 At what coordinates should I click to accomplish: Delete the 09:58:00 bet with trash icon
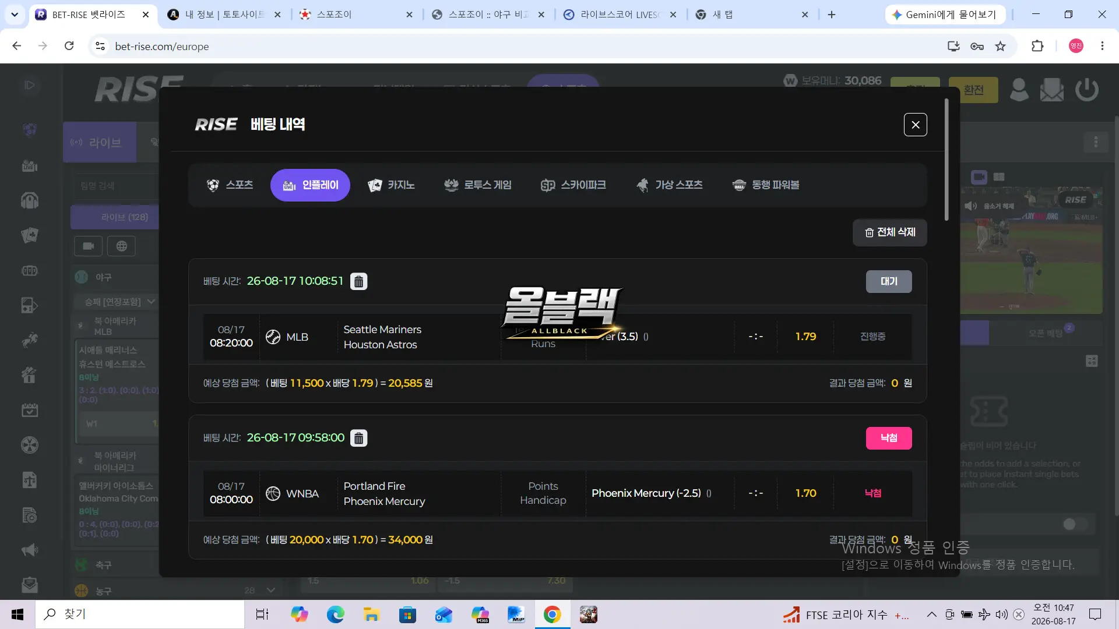click(x=359, y=438)
